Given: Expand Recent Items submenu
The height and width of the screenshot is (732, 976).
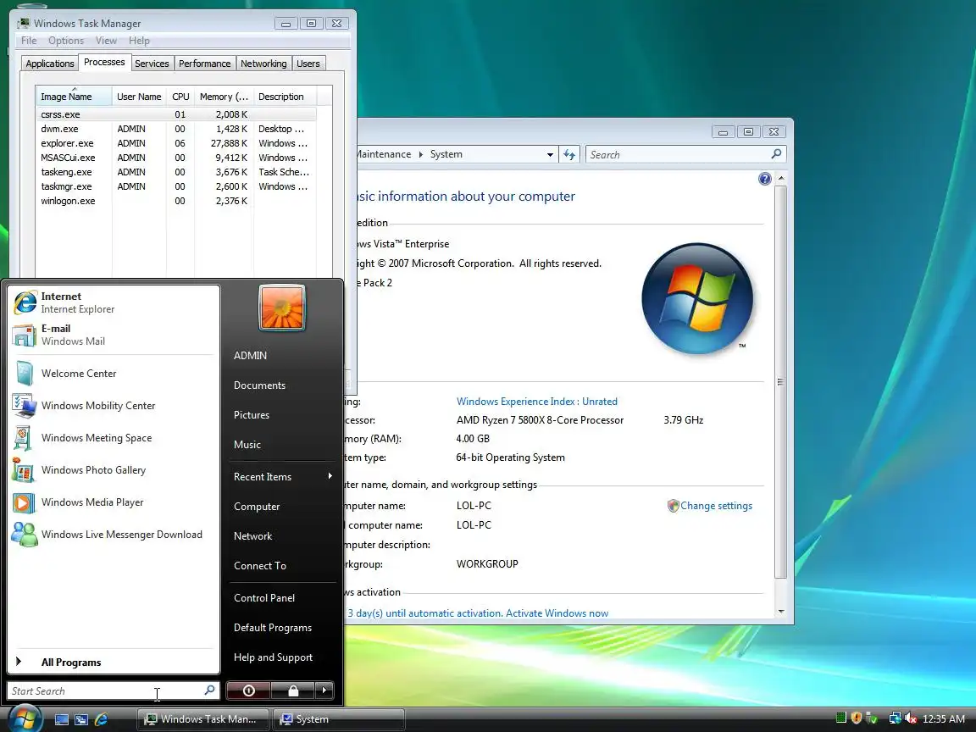Looking at the screenshot, I should point(281,477).
